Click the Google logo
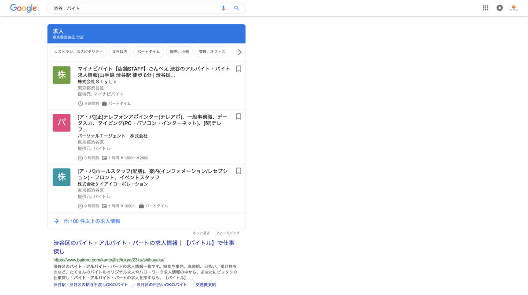Viewport: 528px width, 295px height. [x=23, y=8]
